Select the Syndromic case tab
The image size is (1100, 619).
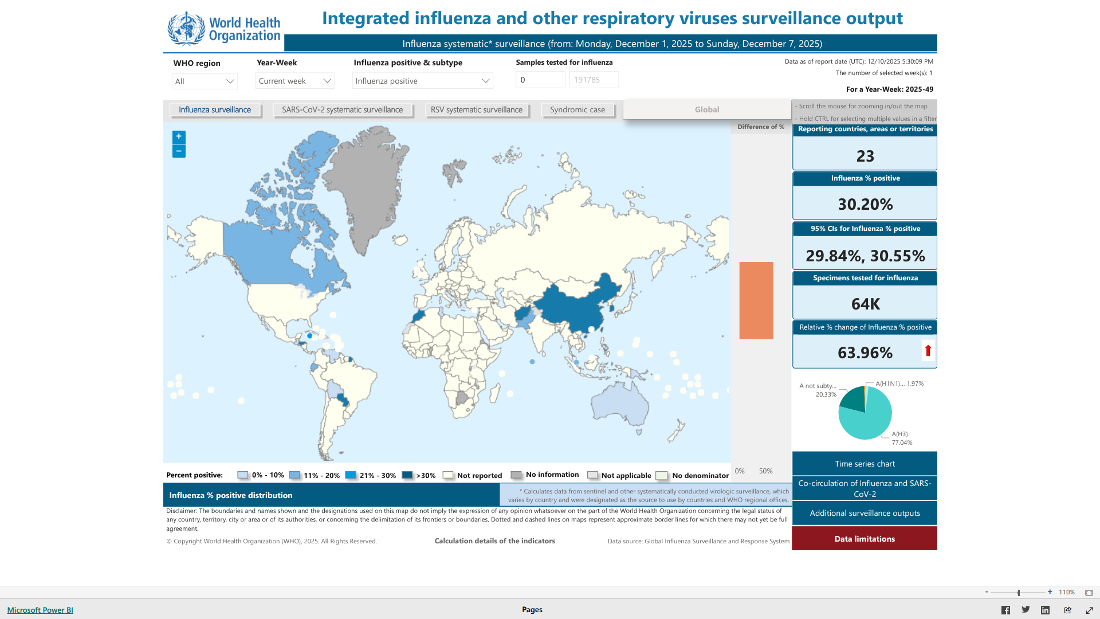click(577, 109)
